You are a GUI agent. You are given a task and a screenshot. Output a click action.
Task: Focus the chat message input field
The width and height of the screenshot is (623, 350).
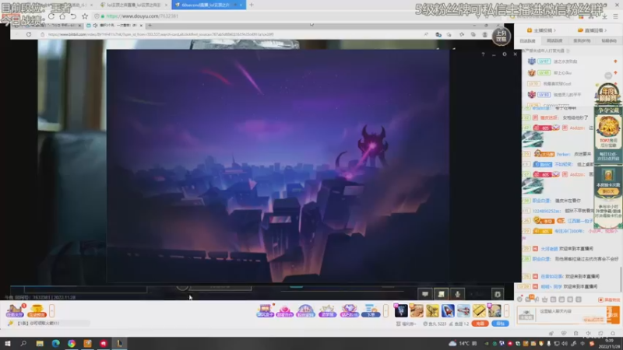571,315
